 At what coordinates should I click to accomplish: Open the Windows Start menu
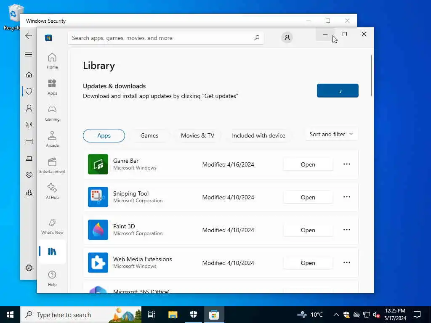tap(10, 315)
